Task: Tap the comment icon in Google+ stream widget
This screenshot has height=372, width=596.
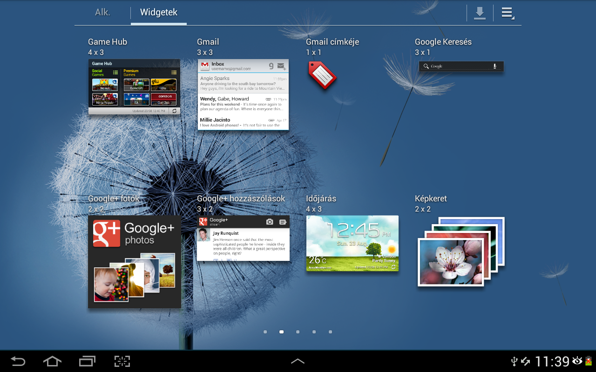Action: [x=283, y=222]
